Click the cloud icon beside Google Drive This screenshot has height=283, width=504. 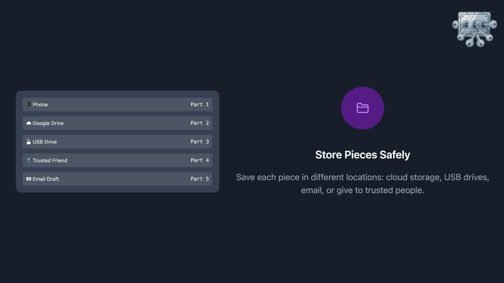point(29,123)
